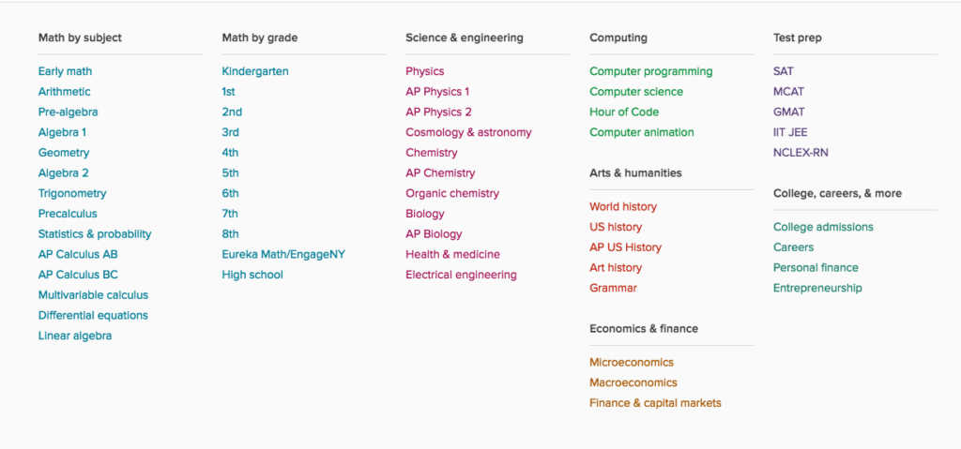
Task: Click the AP Physics 1 link
Action: point(437,92)
